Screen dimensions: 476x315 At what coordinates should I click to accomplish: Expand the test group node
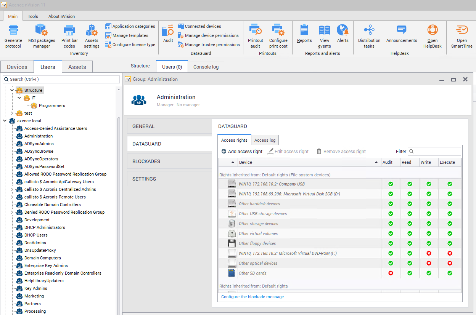click(x=12, y=113)
